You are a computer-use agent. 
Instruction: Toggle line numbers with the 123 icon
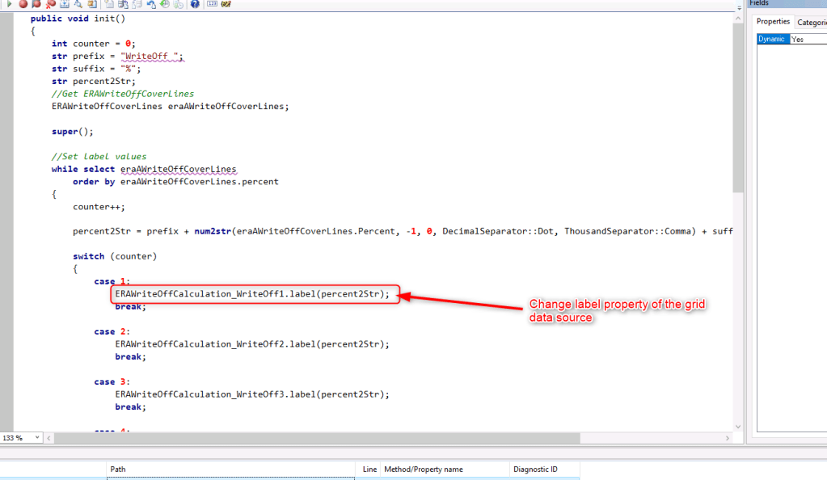213,5
